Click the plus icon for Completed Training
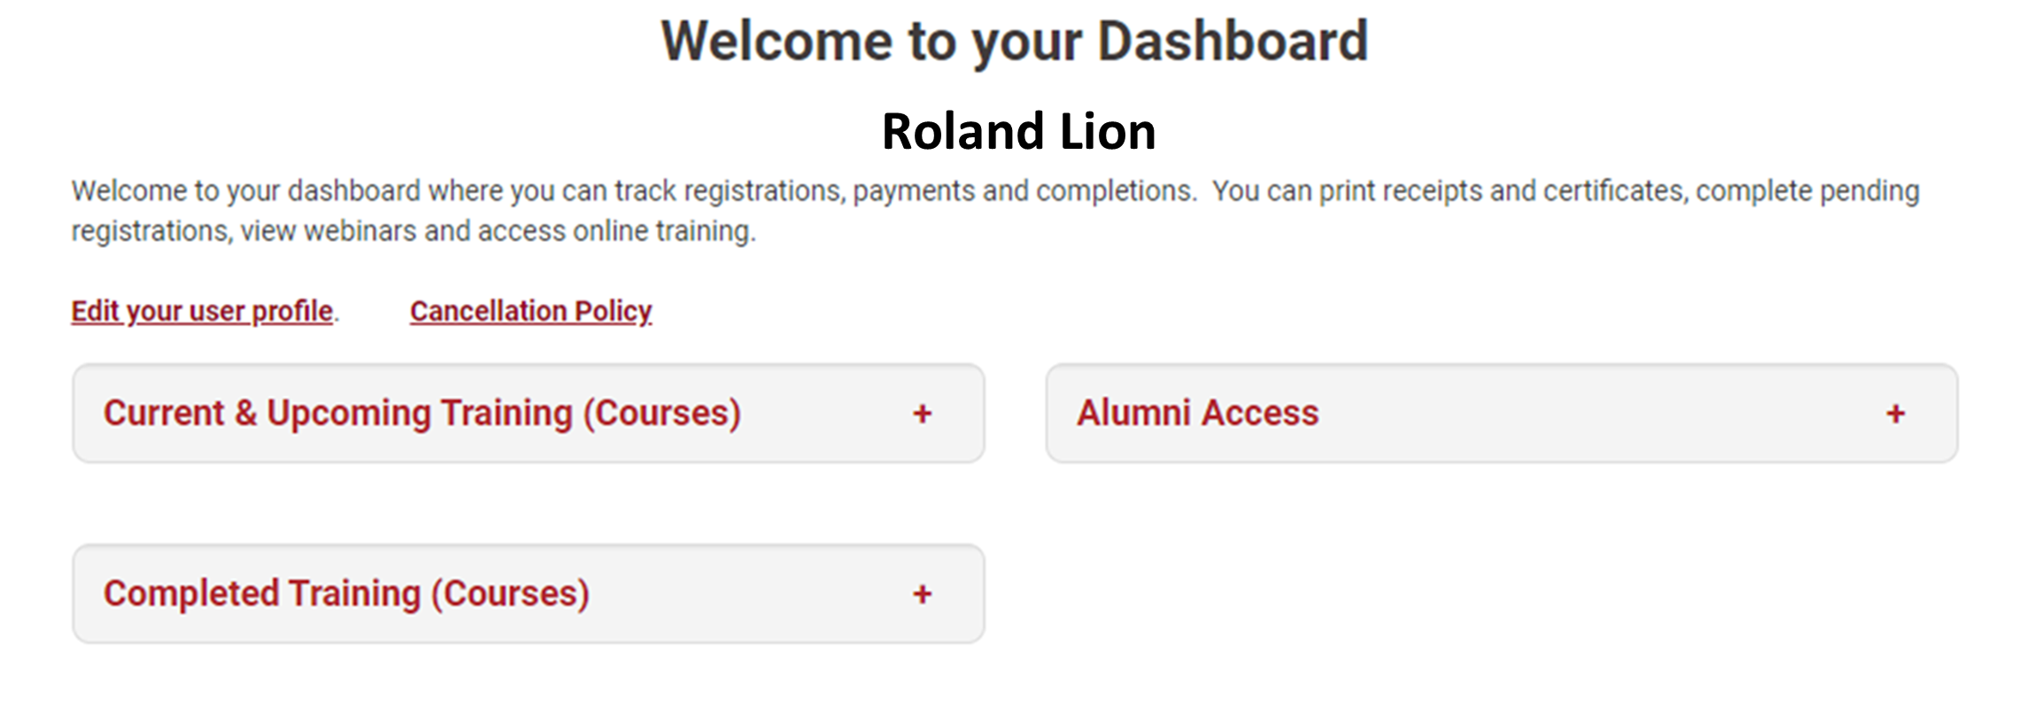Viewport: 2033px width, 704px height. [x=922, y=594]
